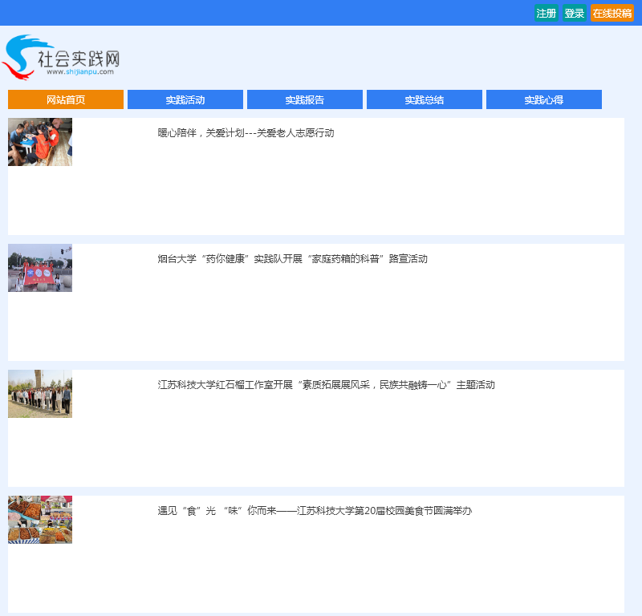Open 烟台大学"药你健康"实践队 article link

pyautogui.click(x=292, y=259)
